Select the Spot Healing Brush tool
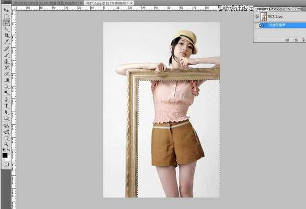The width and height of the screenshot is (306, 209). coord(6,48)
